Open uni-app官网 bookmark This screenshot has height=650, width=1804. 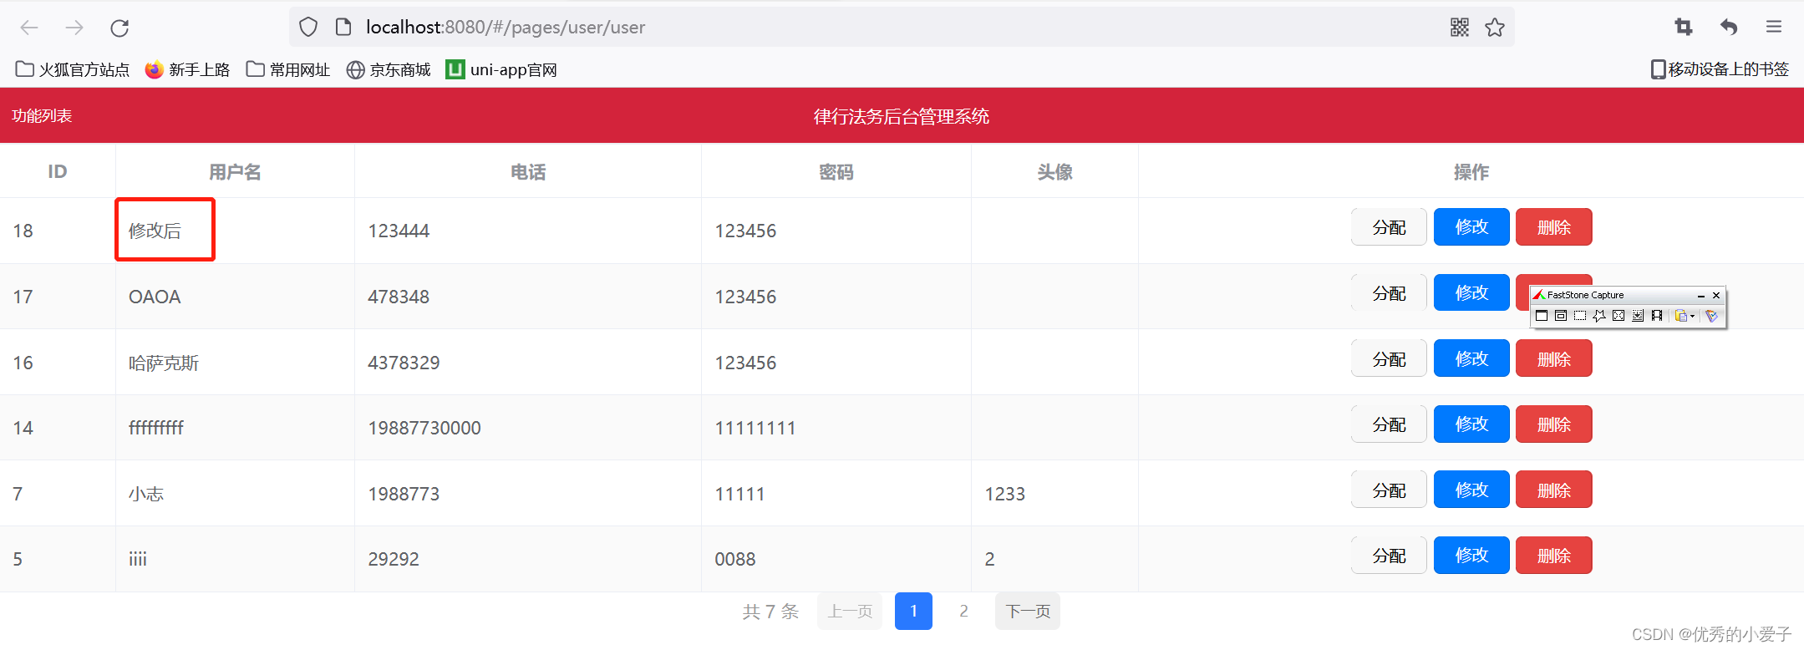tap(501, 69)
